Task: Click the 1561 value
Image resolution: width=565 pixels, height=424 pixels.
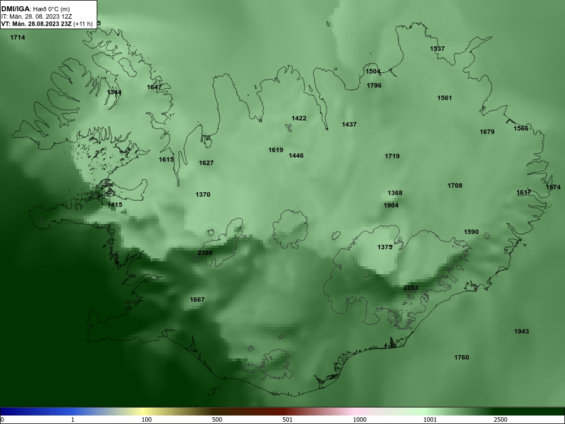Action: tap(445, 98)
